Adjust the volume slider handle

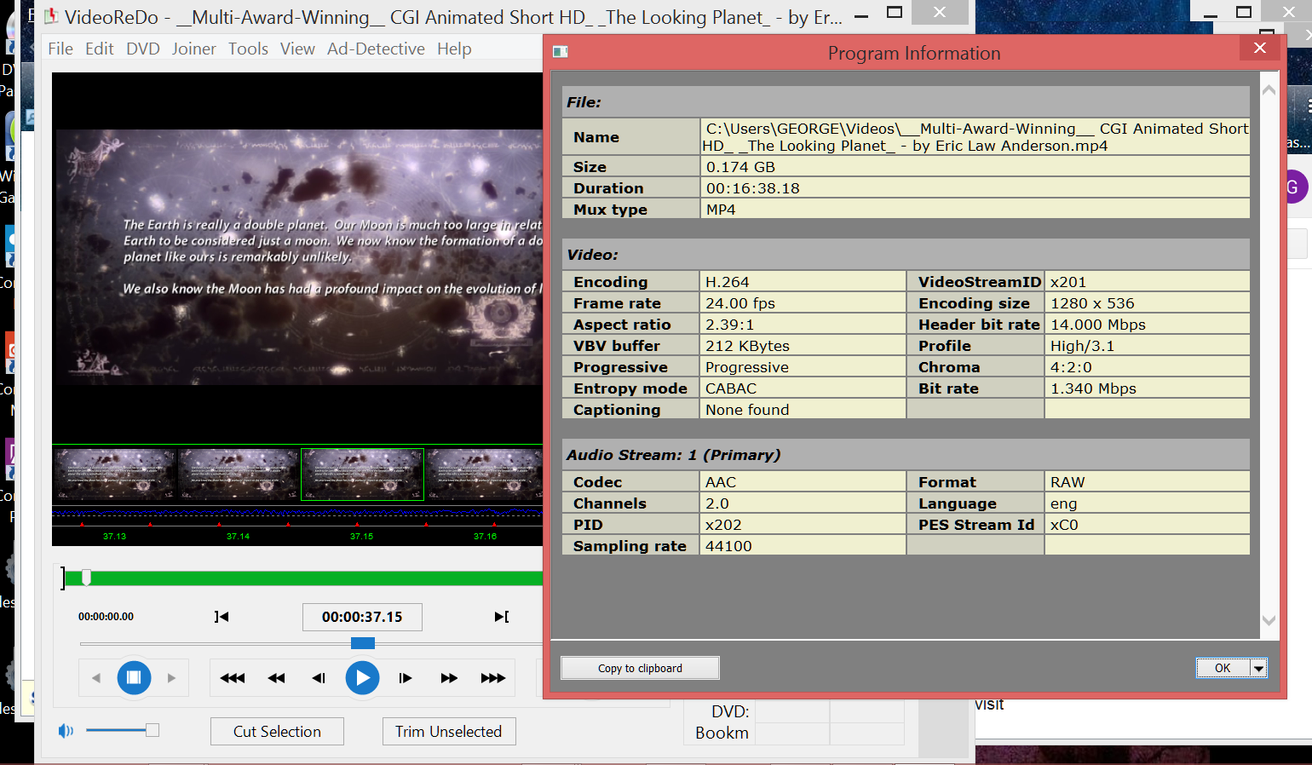tap(152, 730)
